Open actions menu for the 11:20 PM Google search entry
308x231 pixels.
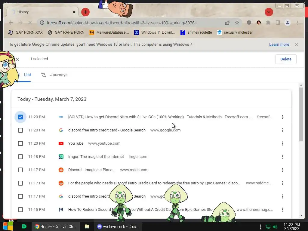point(282,130)
